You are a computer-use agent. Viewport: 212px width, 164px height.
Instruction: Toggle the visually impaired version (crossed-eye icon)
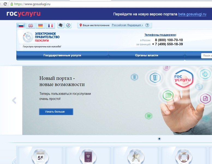coord(61,25)
